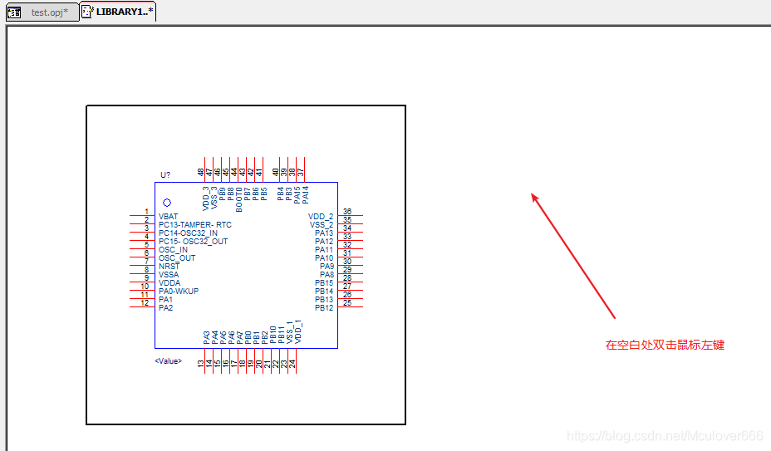Click pin number 25 next to PB12
Viewport: 771px width, 451px height.
coord(347,303)
